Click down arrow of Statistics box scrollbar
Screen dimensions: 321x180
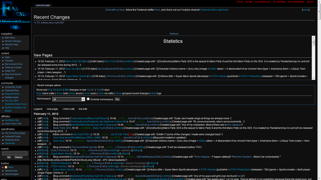[x=313, y=78]
